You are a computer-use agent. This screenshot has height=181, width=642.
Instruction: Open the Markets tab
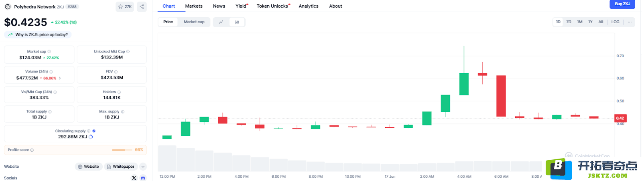point(194,6)
